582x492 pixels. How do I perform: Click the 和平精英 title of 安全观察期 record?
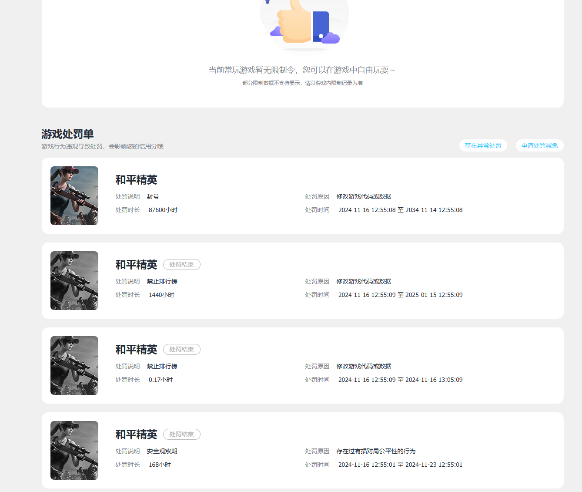point(136,435)
